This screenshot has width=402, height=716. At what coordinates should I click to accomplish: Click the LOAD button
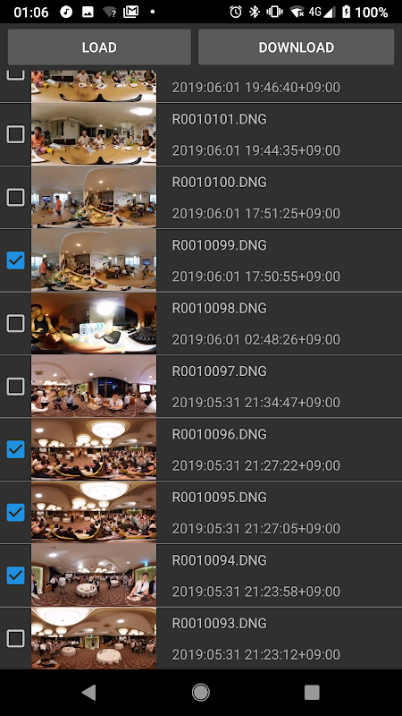99,47
